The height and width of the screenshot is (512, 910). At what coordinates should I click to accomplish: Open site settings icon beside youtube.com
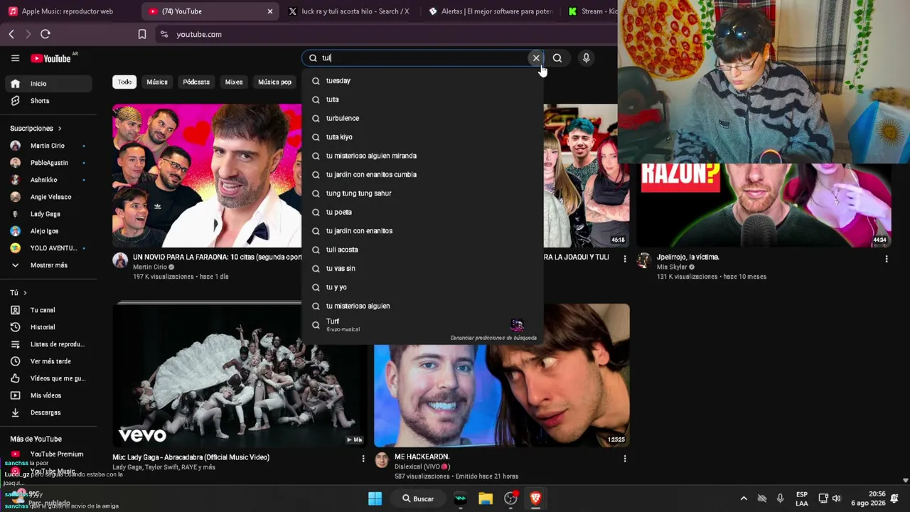pyautogui.click(x=164, y=34)
